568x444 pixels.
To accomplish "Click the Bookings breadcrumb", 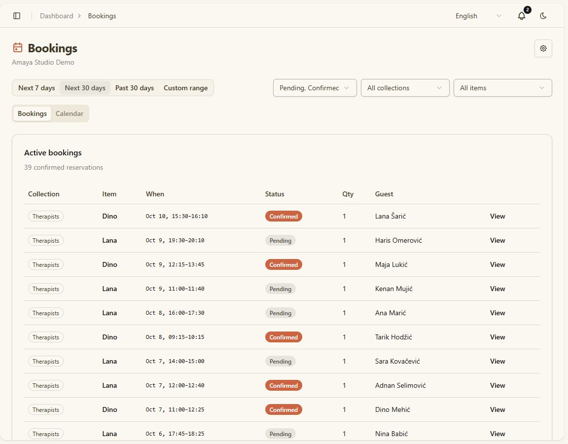I will tap(102, 16).
